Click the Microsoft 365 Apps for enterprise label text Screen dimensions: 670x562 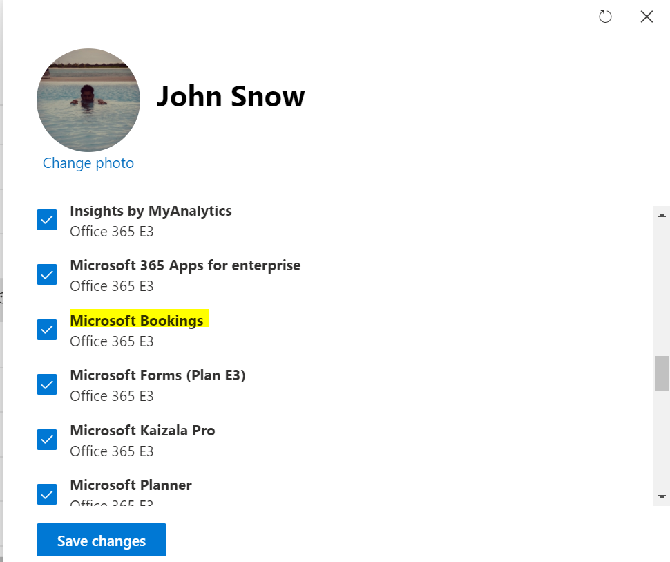pos(185,265)
